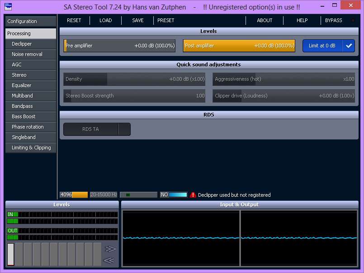Open the Declipper settings page
The width and height of the screenshot is (364, 273).
pyautogui.click(x=31, y=44)
